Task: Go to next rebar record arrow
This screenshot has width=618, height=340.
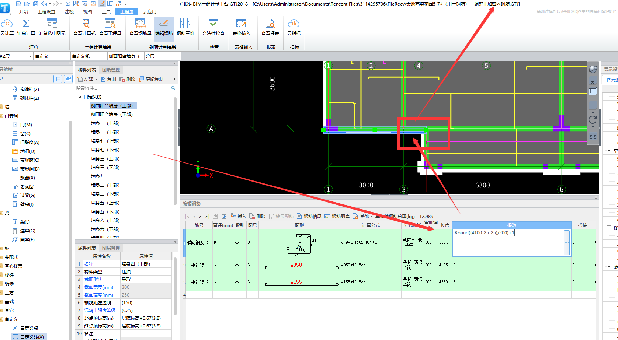Action: pos(200,217)
